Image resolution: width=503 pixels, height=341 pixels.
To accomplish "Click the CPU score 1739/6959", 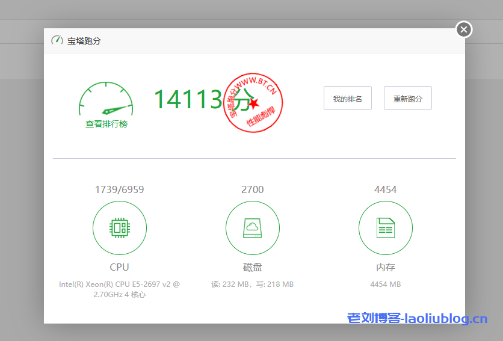I will 119,189.
